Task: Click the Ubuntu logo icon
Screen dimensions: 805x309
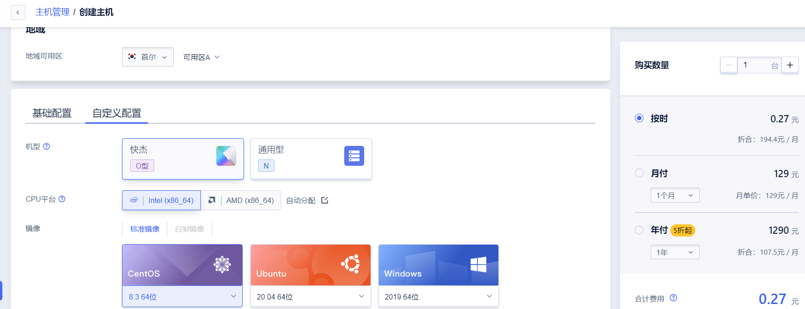Action: [x=351, y=264]
